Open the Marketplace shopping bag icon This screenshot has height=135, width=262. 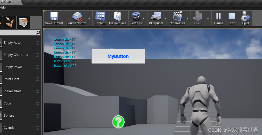coord(117,16)
